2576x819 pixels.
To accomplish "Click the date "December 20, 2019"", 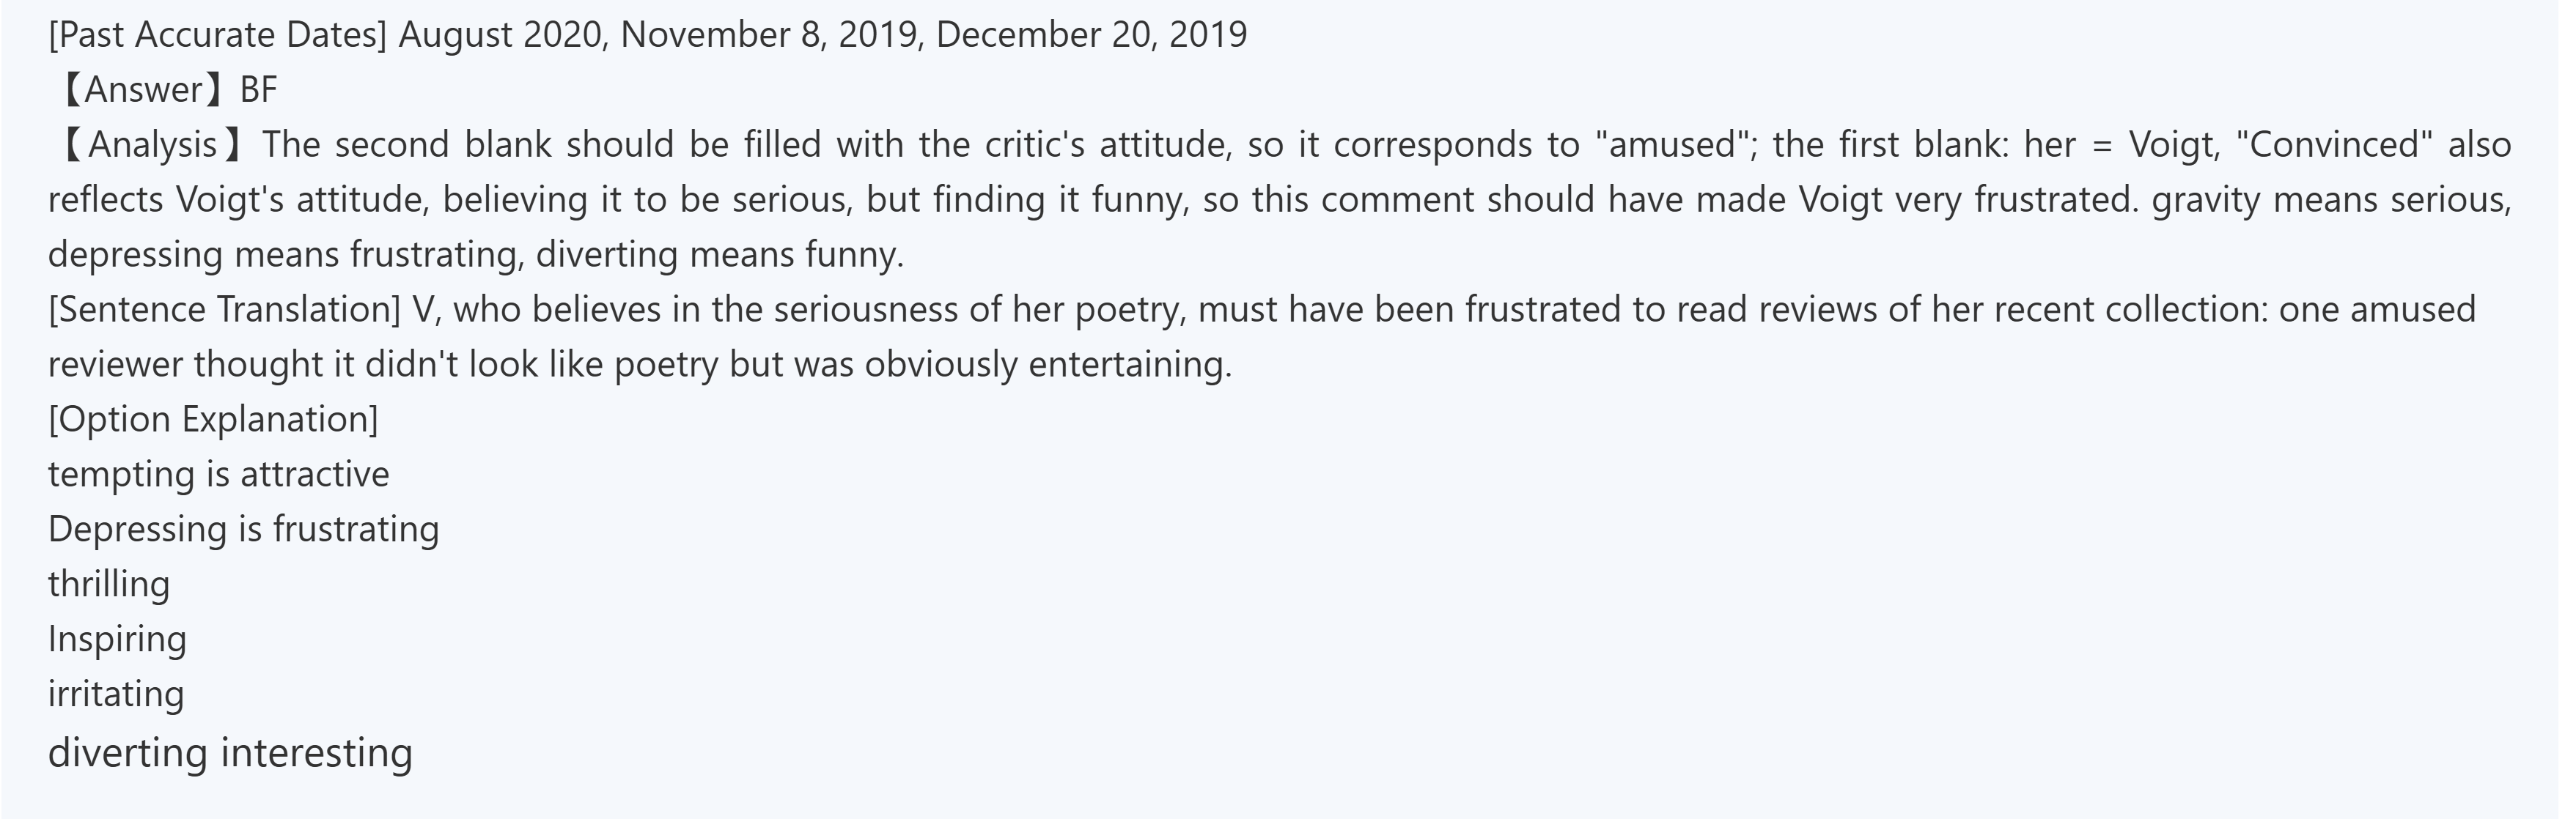I will coord(1091,35).
